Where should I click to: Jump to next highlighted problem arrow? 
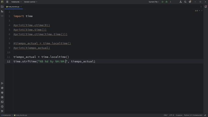pyautogui.click(x=202, y=11)
